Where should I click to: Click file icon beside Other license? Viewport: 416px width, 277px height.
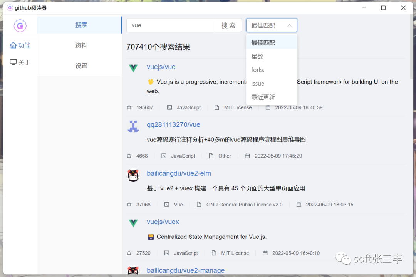tap(211, 156)
